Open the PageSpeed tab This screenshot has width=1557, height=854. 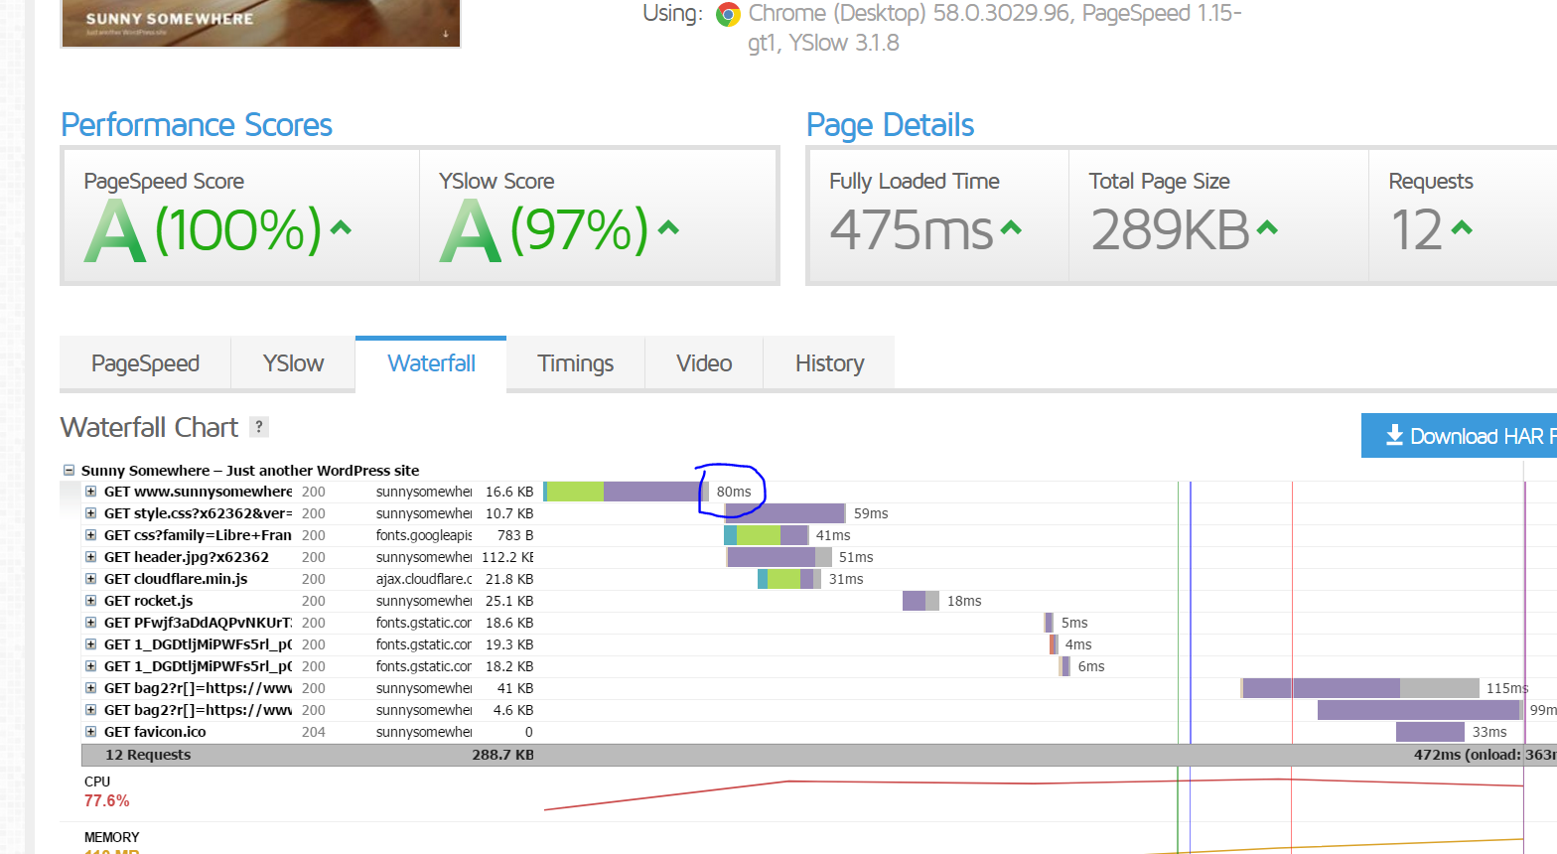coord(145,363)
